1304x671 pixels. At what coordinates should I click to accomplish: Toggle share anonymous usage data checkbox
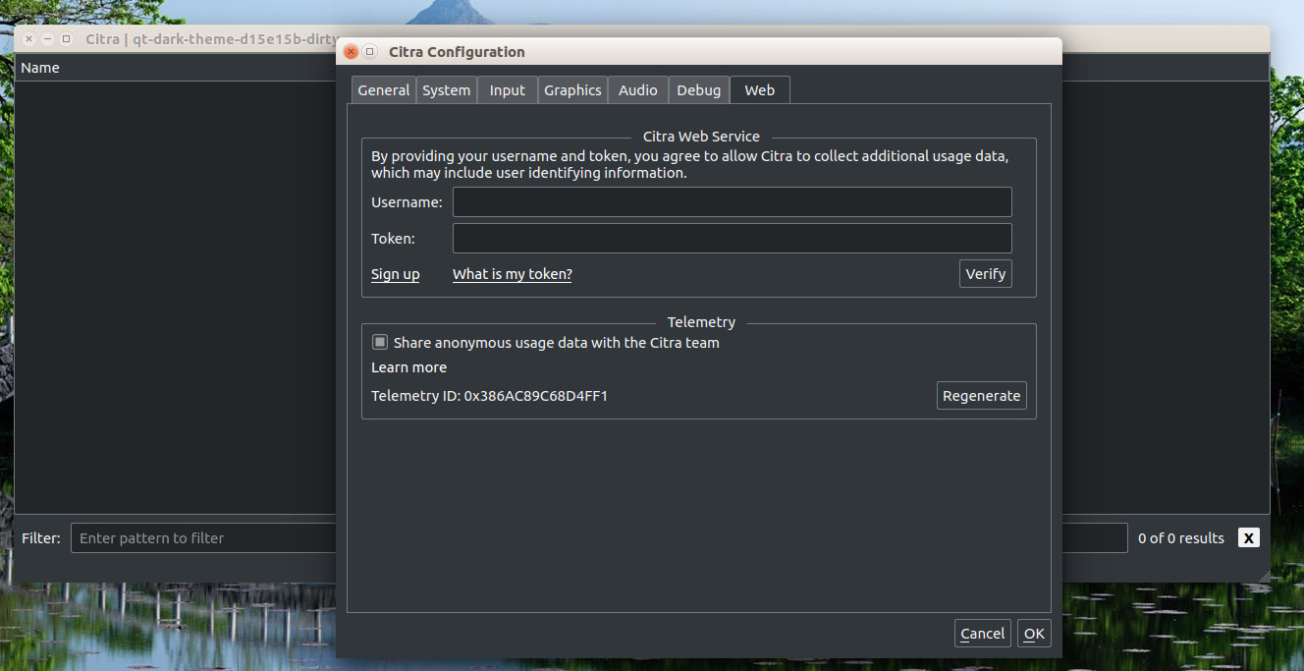tap(380, 342)
